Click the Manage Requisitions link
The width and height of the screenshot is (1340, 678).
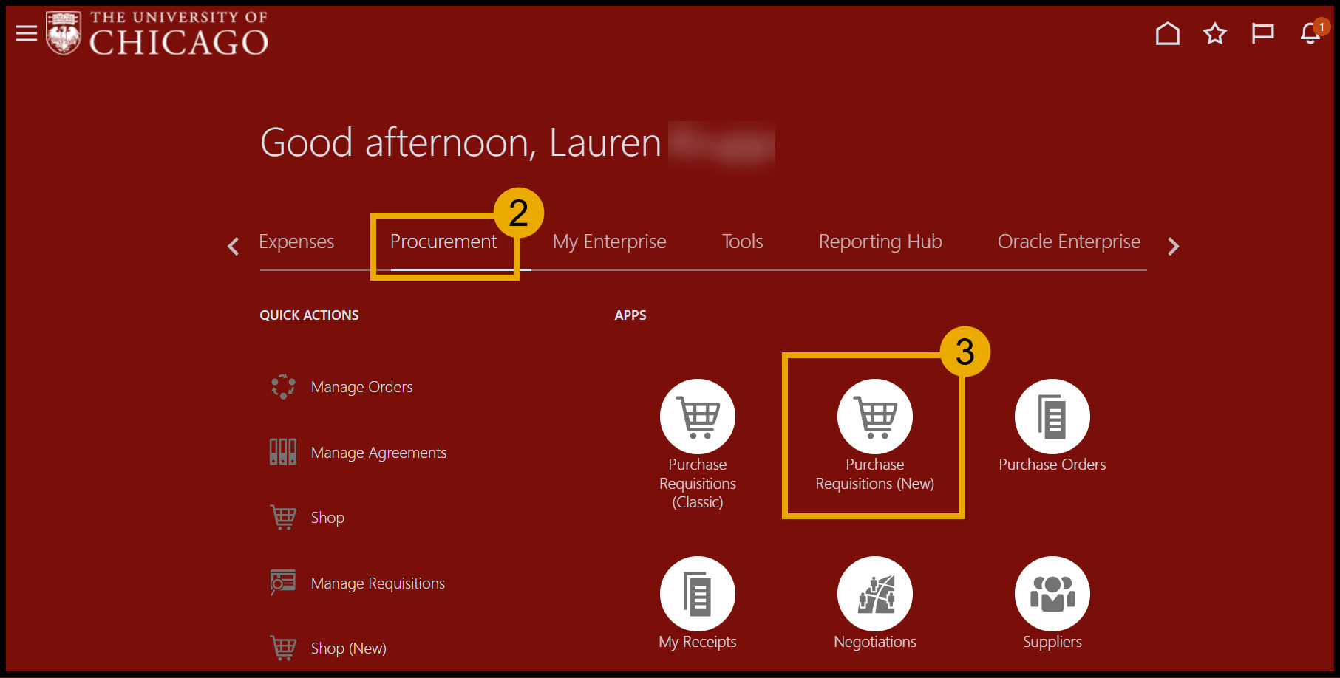click(378, 583)
